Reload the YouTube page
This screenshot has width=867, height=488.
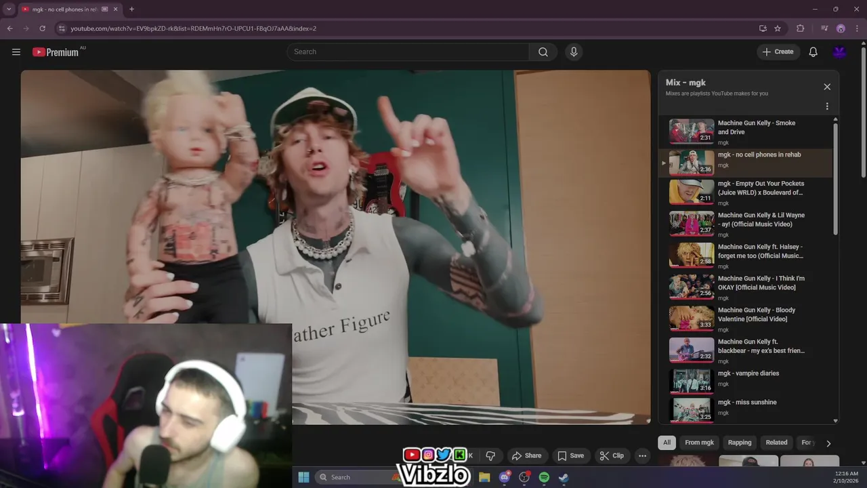coord(42,28)
